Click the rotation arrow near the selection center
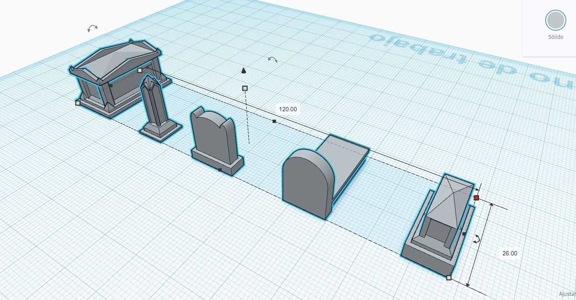 point(272,59)
